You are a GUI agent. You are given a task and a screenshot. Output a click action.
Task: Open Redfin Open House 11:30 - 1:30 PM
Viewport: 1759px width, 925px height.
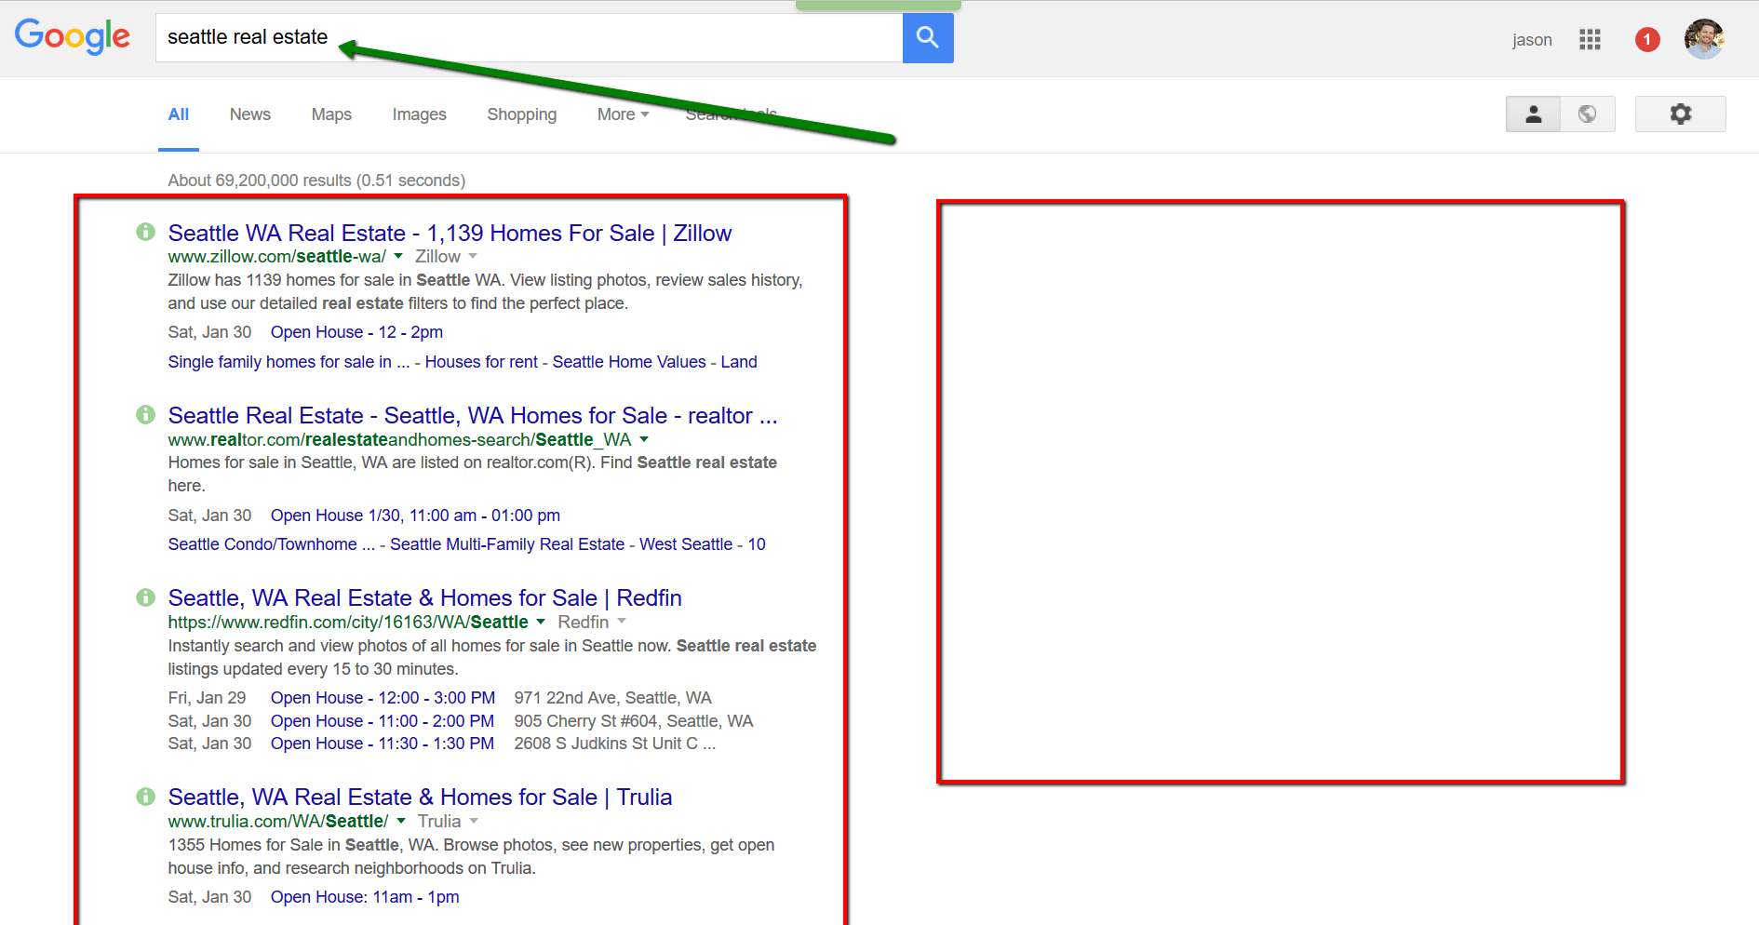(x=382, y=744)
